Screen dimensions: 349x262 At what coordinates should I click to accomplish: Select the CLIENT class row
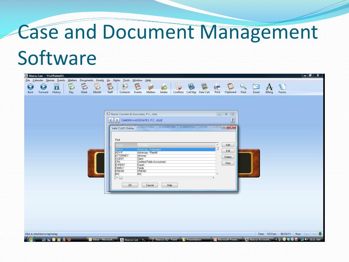[x=165, y=159]
